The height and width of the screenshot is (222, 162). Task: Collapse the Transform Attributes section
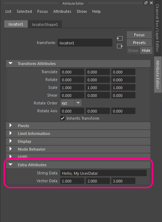point(11,64)
